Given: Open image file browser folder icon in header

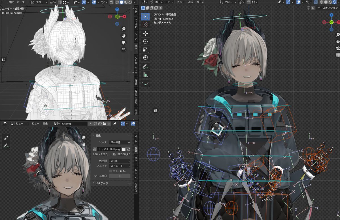Looking at the screenshot, I should [x=105, y=124].
